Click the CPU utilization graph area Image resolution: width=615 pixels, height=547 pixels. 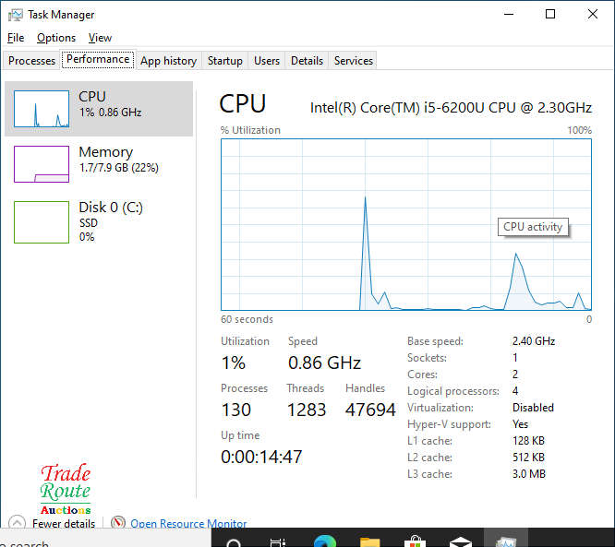point(406,224)
